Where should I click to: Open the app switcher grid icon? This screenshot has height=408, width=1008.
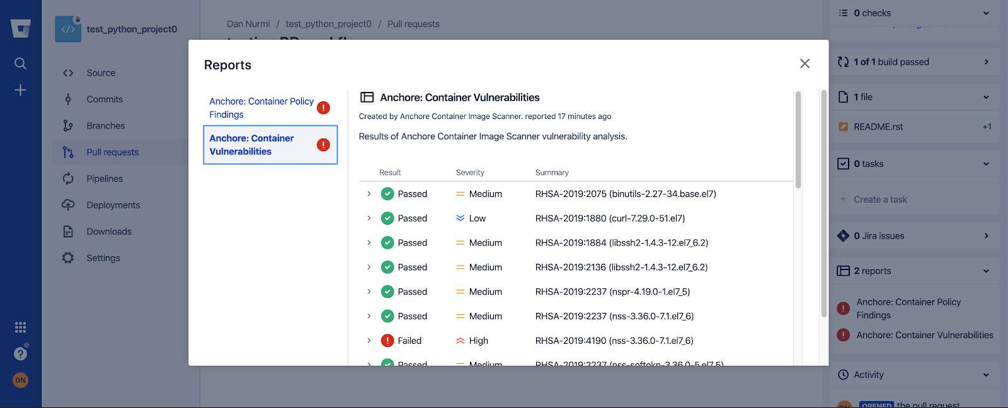point(20,327)
